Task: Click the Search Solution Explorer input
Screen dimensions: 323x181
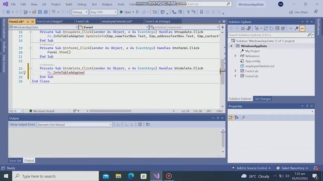Action: click(x=267, y=35)
